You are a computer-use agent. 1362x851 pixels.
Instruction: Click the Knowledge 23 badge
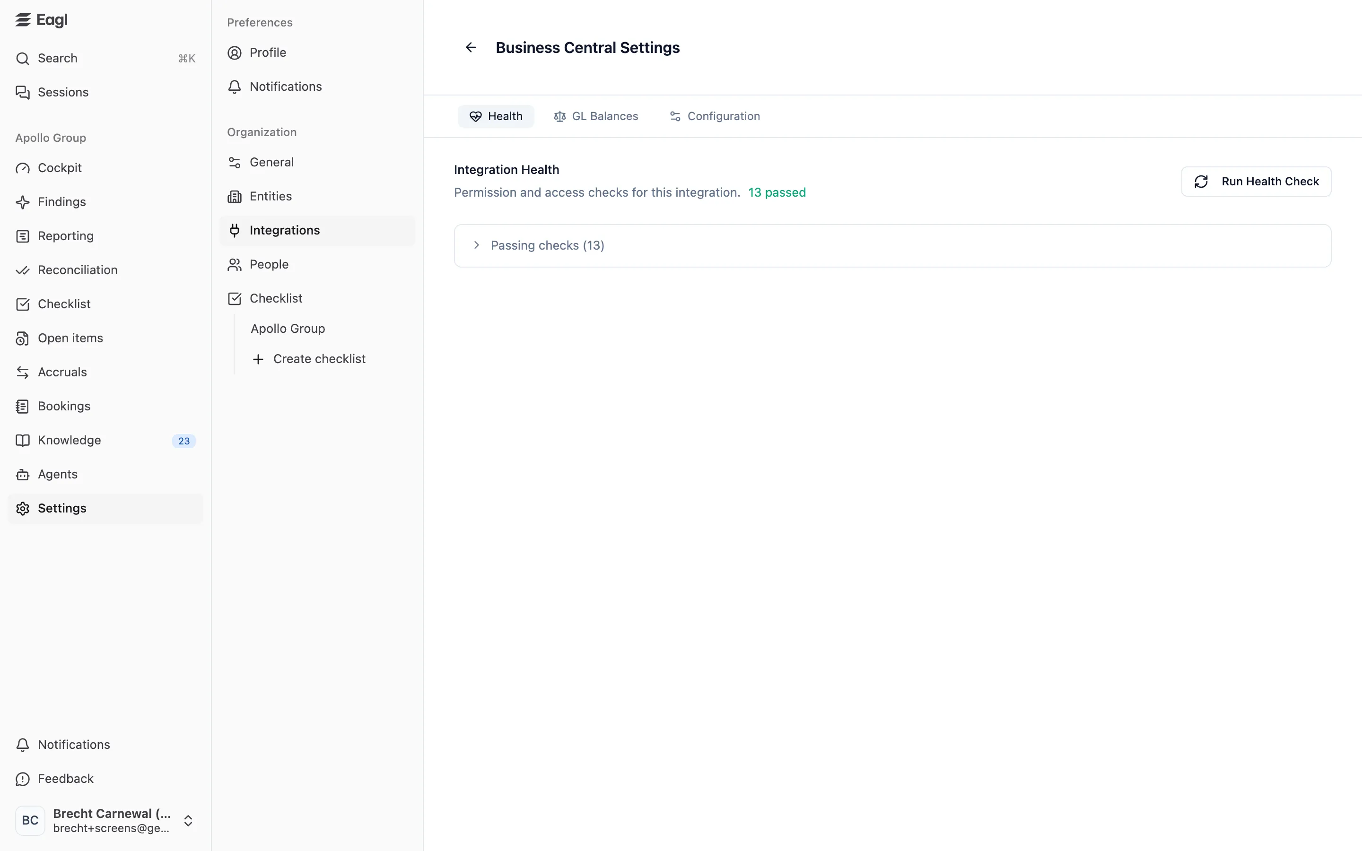tap(184, 441)
